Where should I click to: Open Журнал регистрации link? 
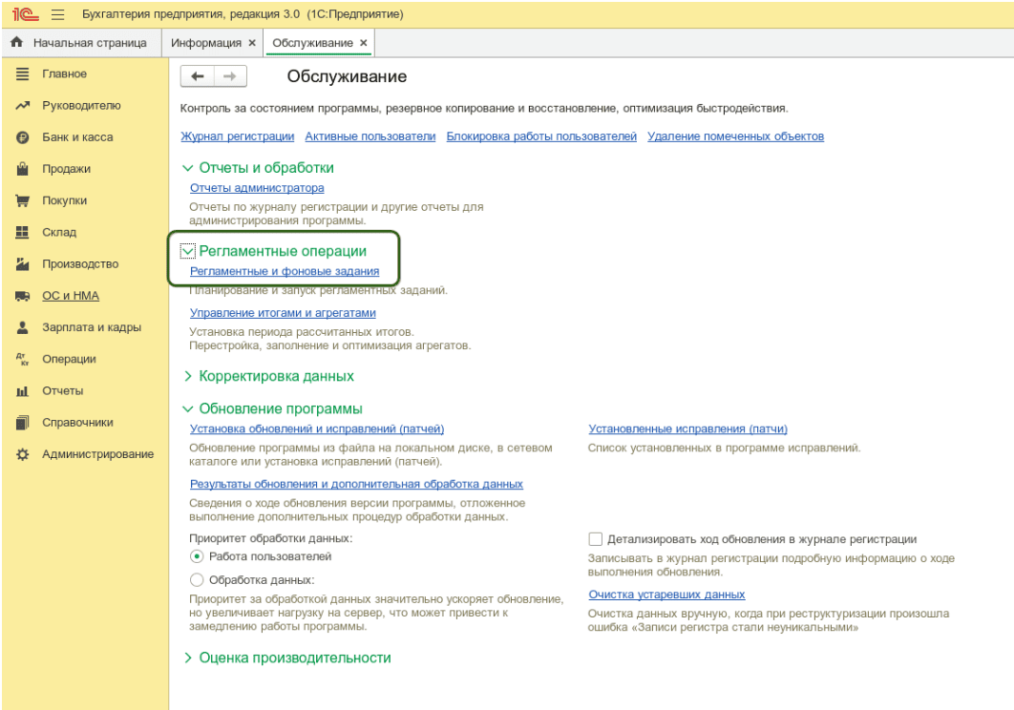(x=238, y=136)
